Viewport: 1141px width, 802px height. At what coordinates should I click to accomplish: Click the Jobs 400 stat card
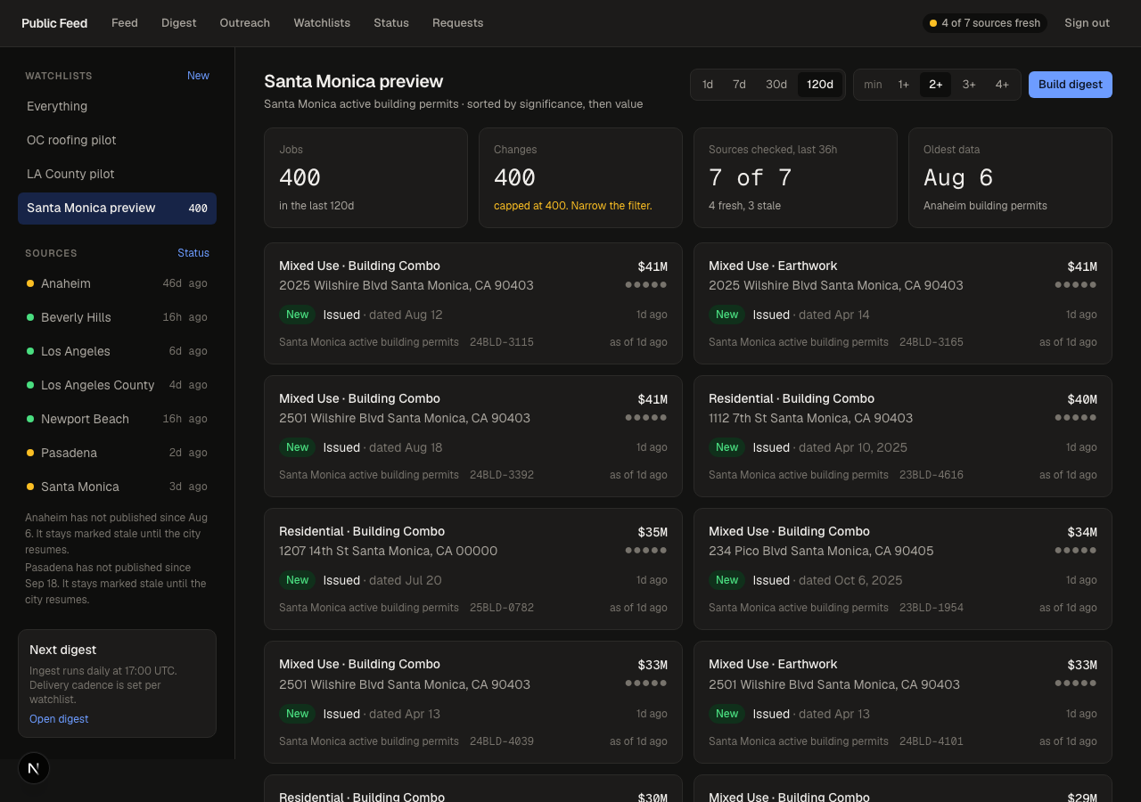(365, 177)
